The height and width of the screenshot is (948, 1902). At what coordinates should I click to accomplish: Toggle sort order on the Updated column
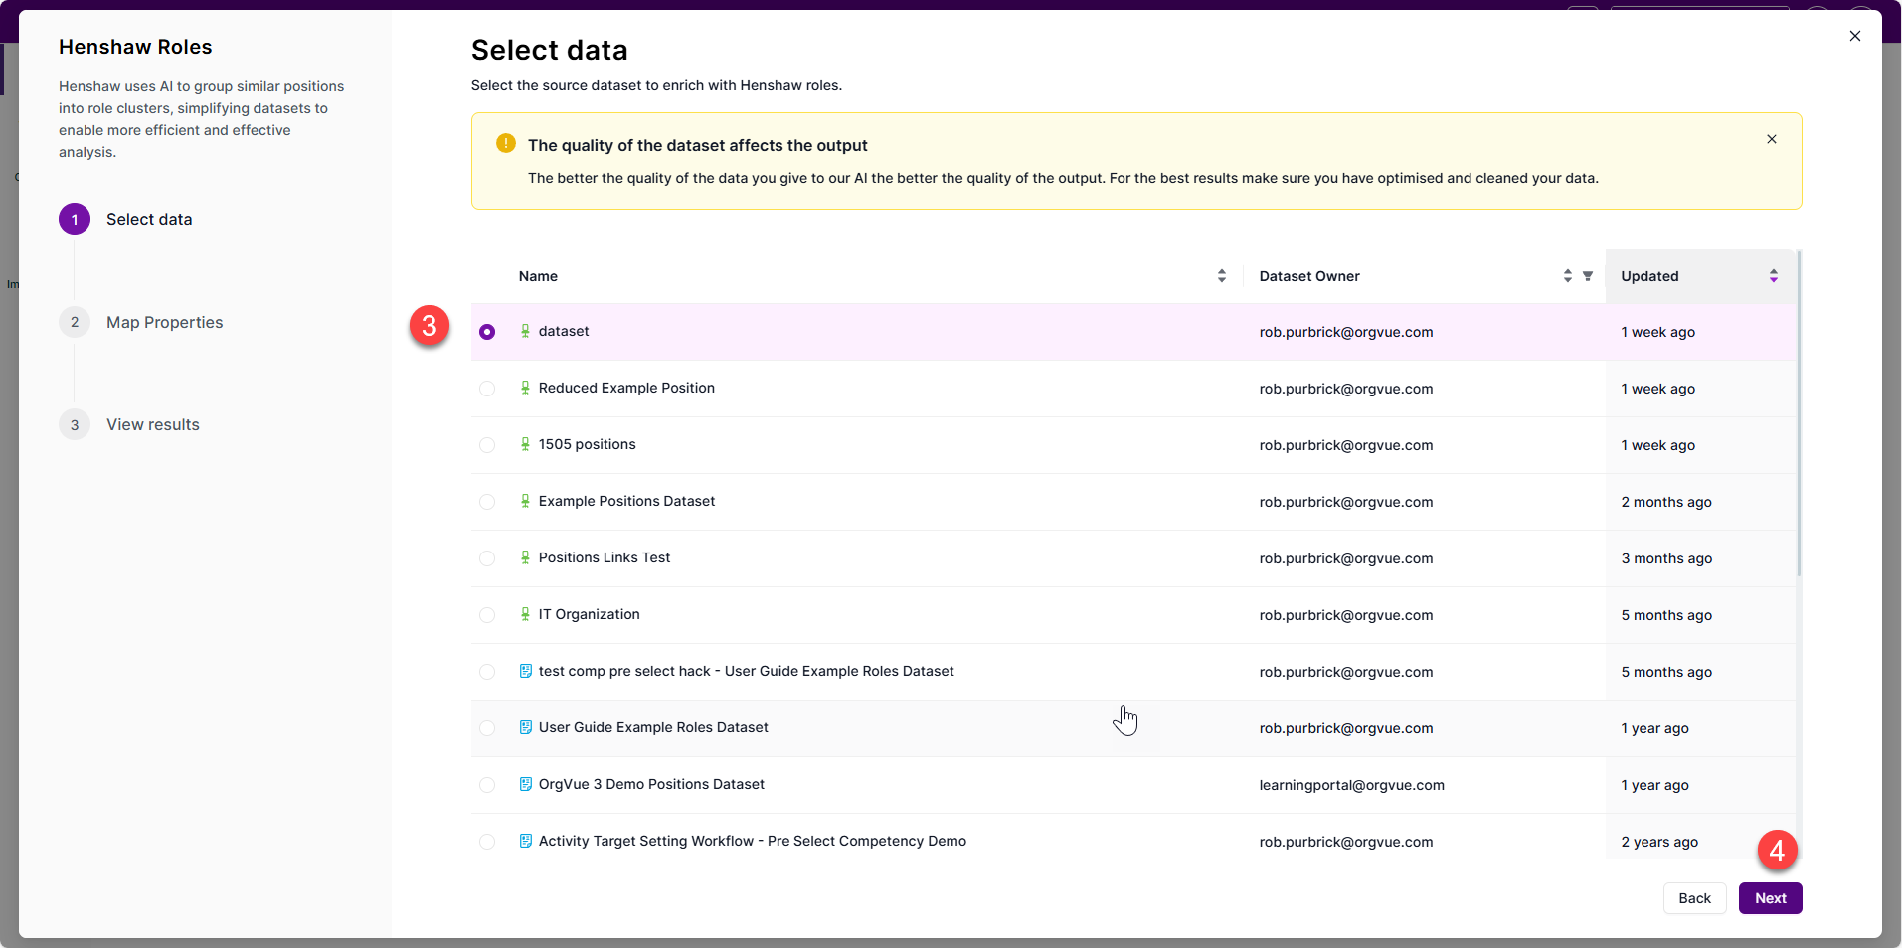1774,276
